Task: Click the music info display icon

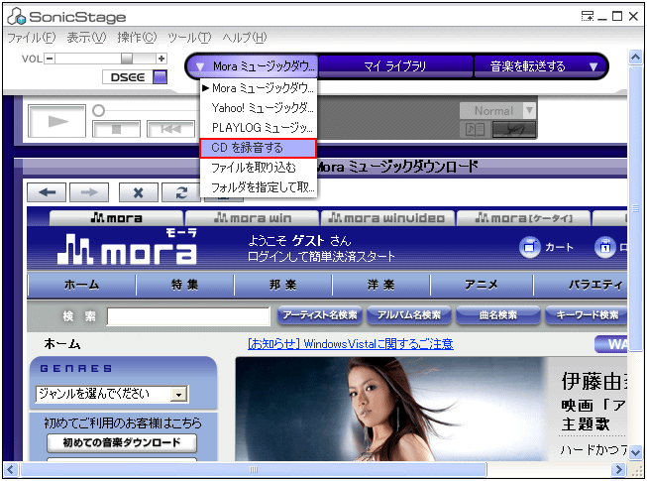Action: coord(475,129)
